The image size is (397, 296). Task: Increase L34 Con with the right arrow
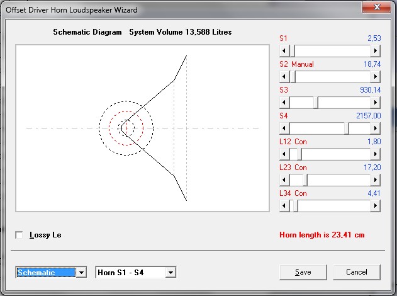click(x=375, y=206)
